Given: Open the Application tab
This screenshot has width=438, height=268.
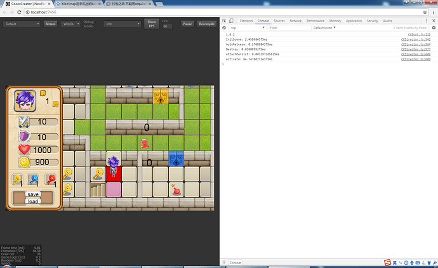Looking at the screenshot, I should pos(354,21).
